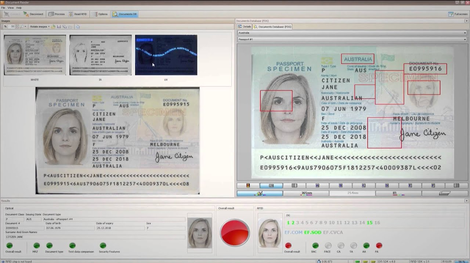Click the Disconnect toolbar button

[33, 14]
